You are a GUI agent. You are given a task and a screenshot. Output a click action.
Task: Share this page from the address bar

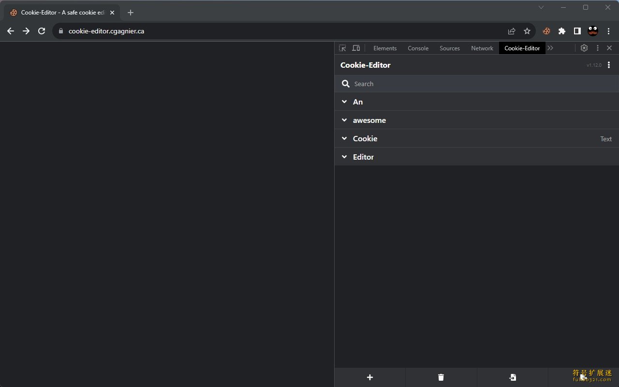coord(512,31)
